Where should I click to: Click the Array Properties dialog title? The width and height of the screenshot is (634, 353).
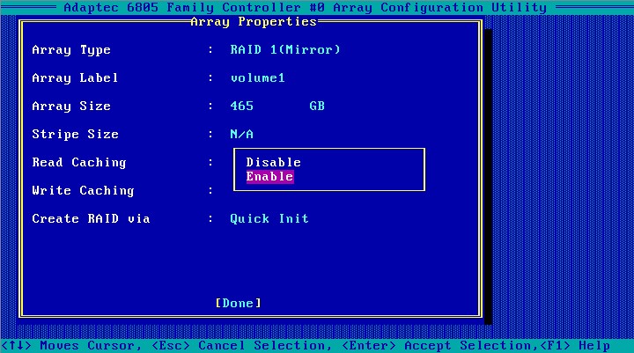[x=254, y=21]
